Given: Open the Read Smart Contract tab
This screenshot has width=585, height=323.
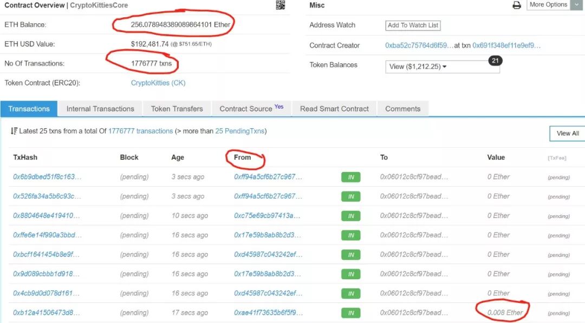Looking at the screenshot, I should [x=334, y=109].
